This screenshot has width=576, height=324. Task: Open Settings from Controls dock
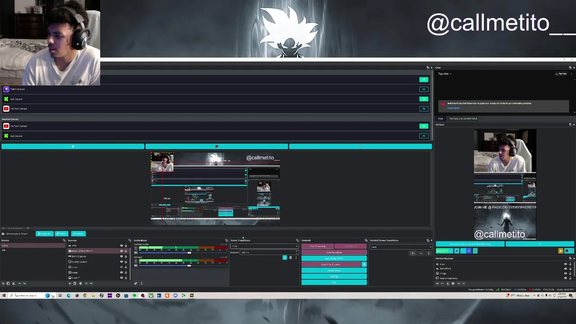(334, 276)
